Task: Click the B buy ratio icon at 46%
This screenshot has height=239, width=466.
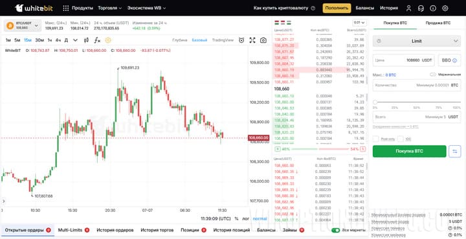Action: pyautogui.click(x=277, y=149)
